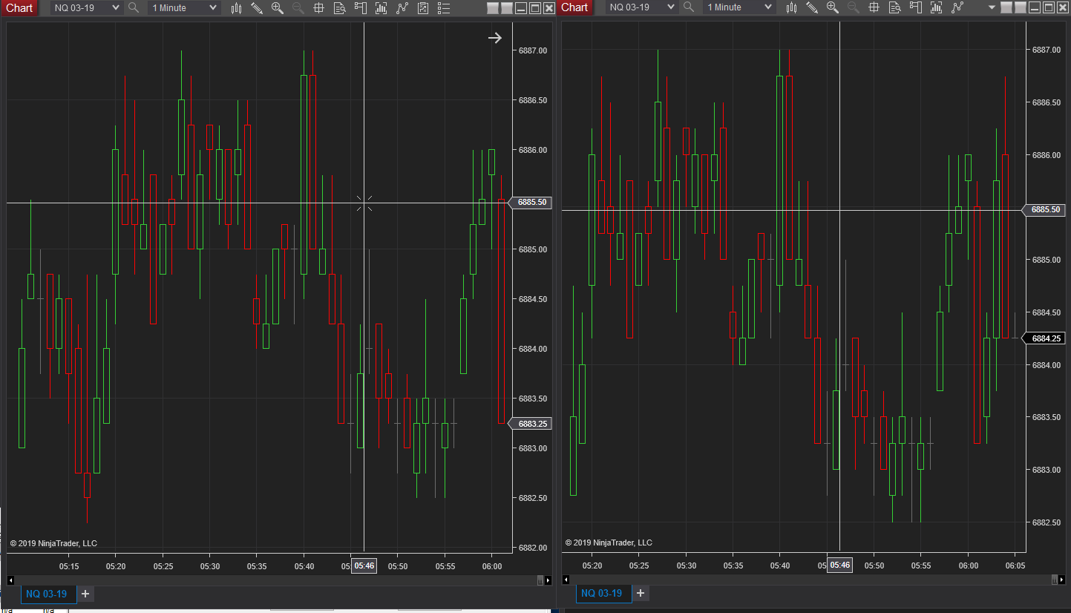Select zoom in magnifier in right chart
The image size is (1071, 613).
coord(833,7)
